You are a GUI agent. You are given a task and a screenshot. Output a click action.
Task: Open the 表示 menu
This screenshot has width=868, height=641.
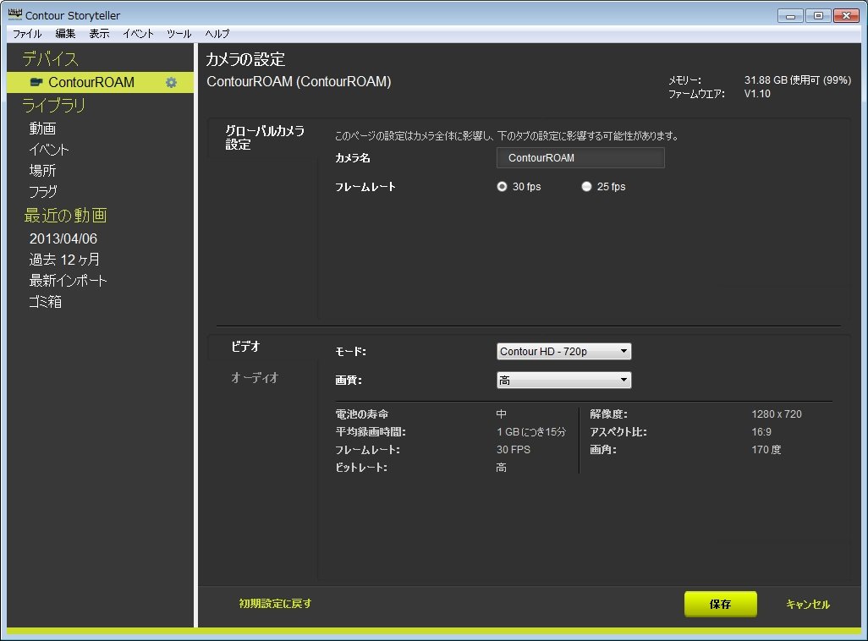[99, 34]
